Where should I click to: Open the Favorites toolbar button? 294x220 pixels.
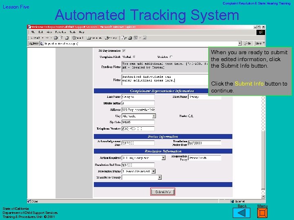[94, 38]
